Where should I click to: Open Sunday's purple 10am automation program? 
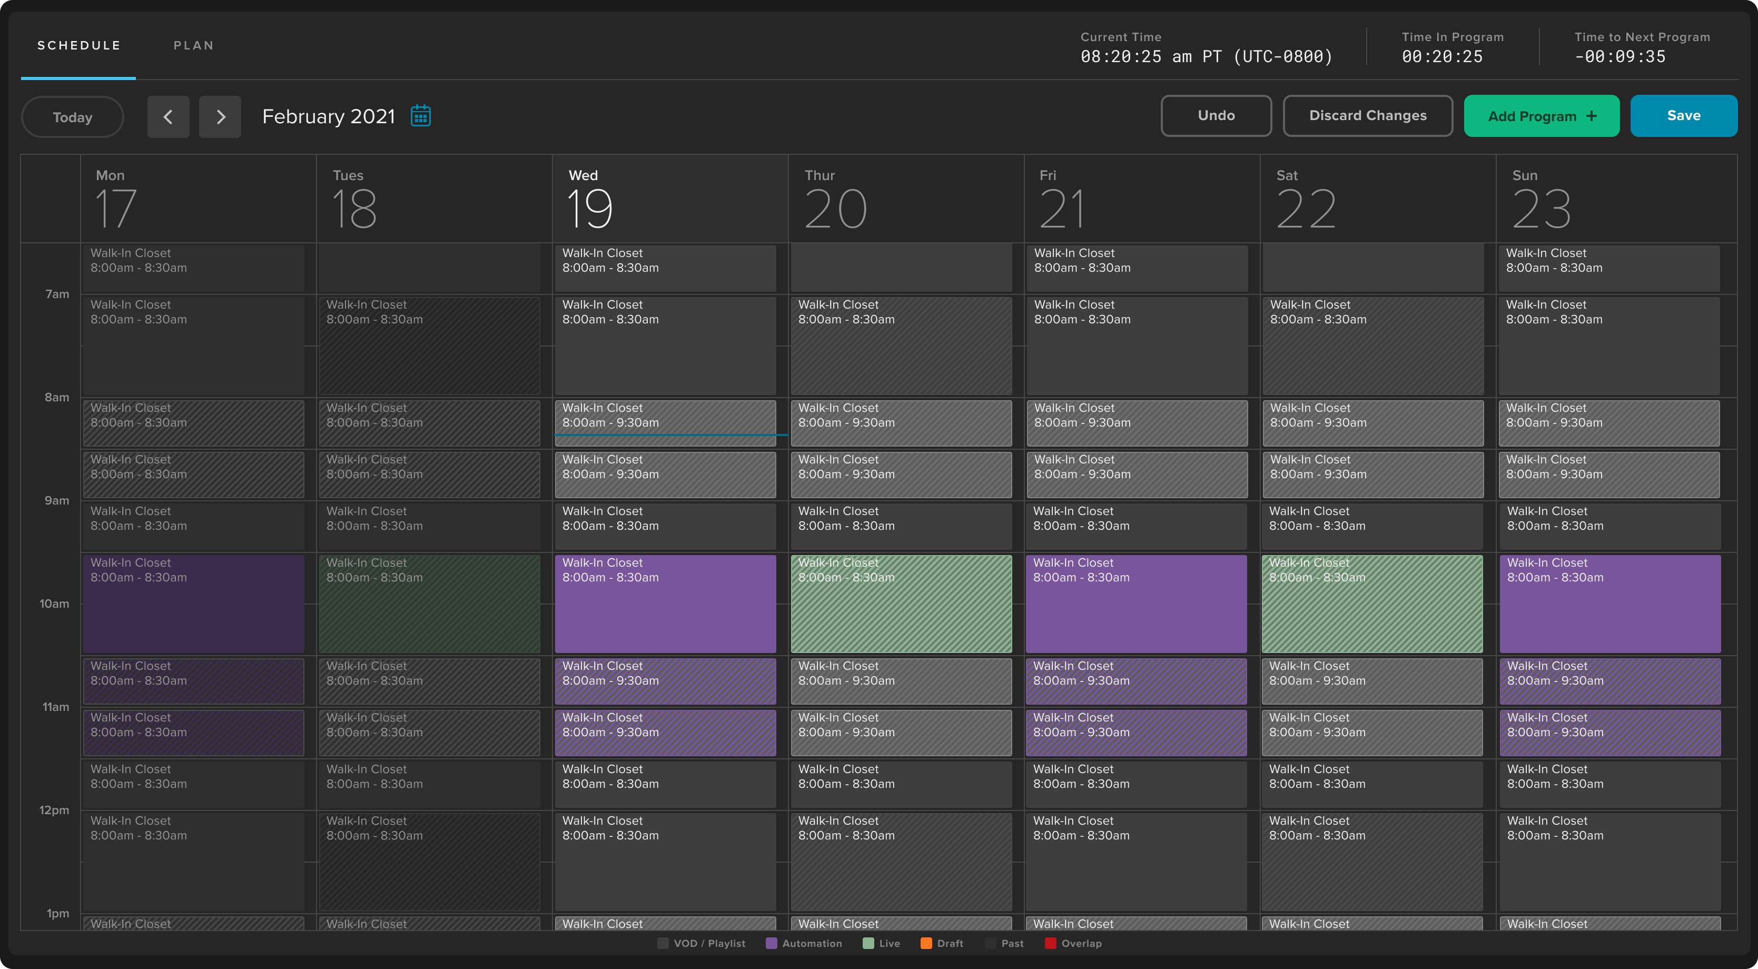tap(1610, 604)
